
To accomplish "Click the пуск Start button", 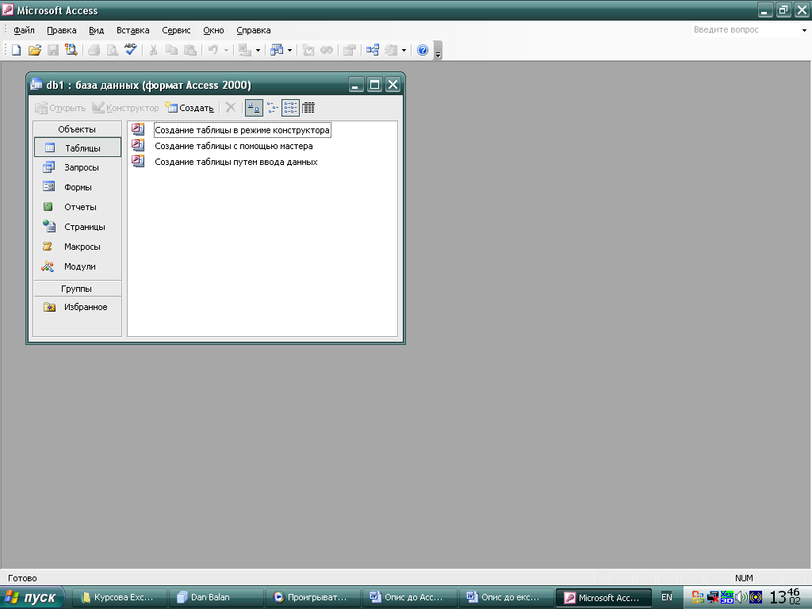I will click(x=32, y=598).
